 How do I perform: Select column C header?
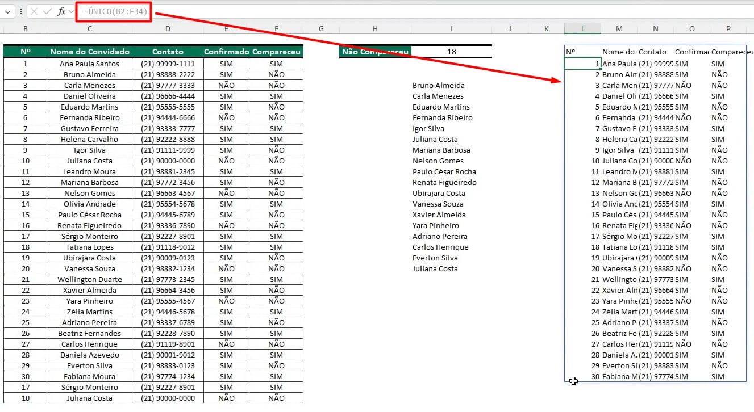click(90, 28)
